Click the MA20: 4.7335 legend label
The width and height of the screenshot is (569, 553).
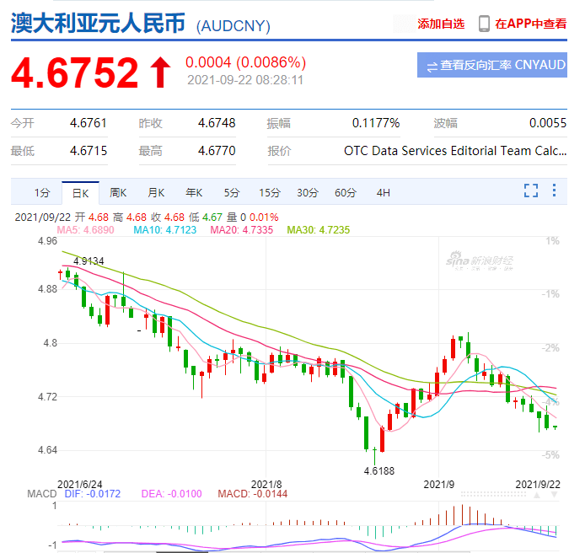242,229
